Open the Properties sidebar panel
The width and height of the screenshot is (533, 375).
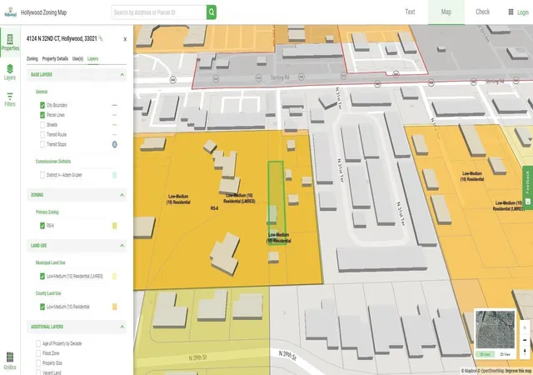pyautogui.click(x=10, y=42)
